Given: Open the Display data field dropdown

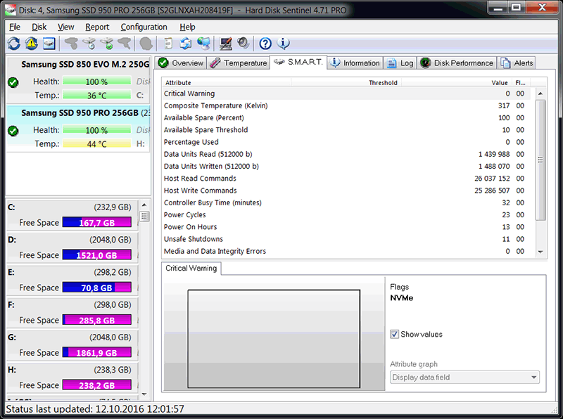Looking at the screenshot, I should pos(464,378).
